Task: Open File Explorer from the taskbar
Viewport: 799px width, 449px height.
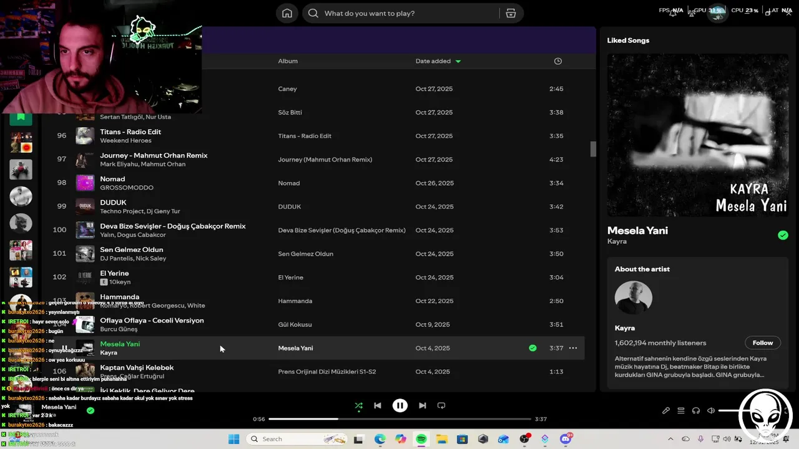Action: (x=442, y=439)
